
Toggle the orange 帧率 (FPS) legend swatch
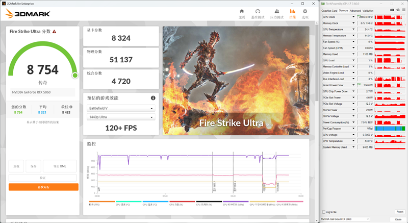101,202
